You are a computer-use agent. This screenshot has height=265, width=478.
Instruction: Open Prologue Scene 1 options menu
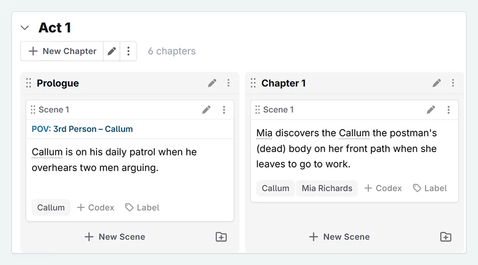224,110
